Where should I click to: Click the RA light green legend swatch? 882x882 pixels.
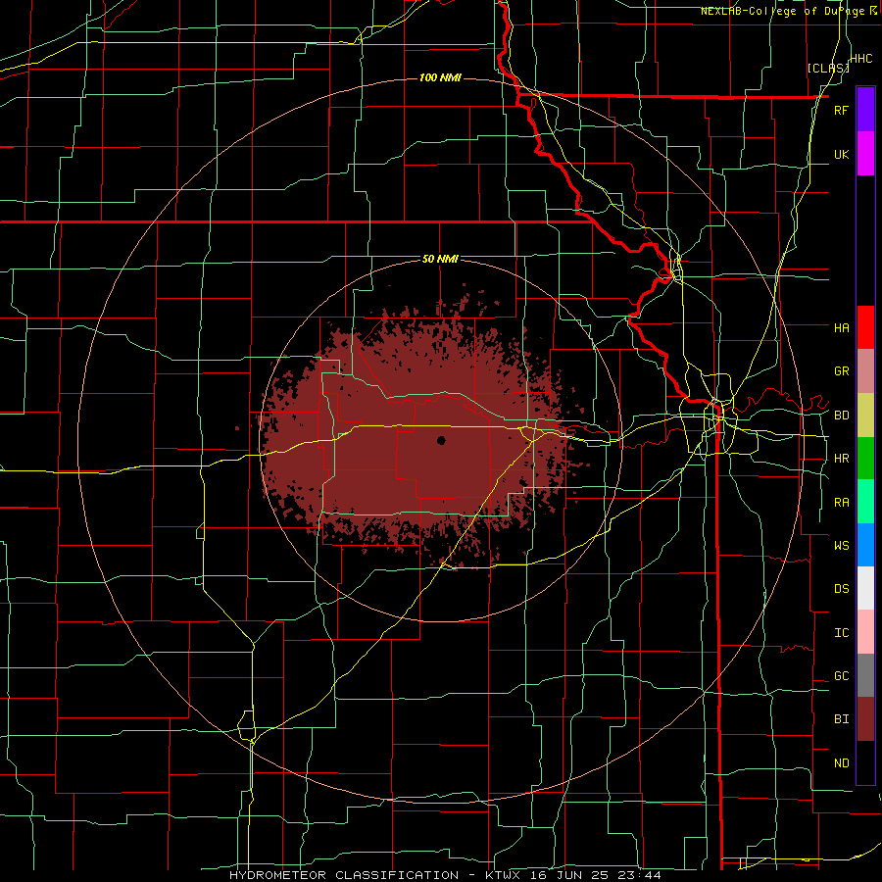(x=865, y=502)
